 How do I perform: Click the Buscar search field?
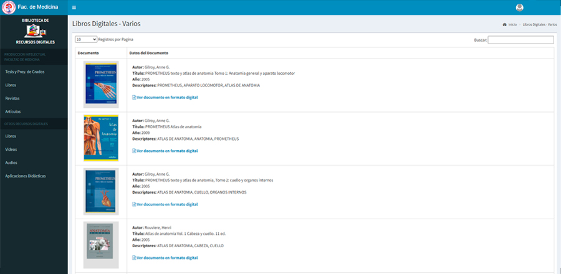click(520, 40)
